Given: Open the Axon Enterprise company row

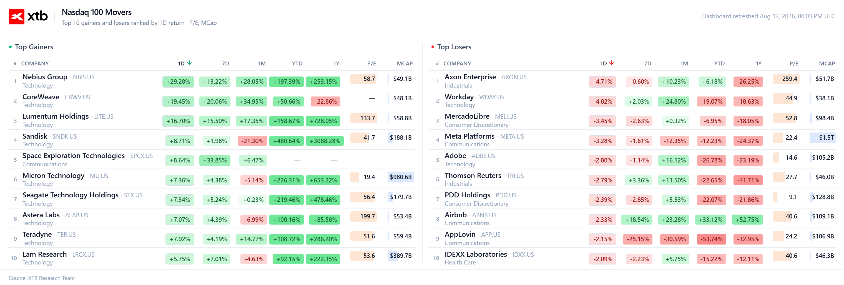Looking at the screenshot, I should (633, 80).
